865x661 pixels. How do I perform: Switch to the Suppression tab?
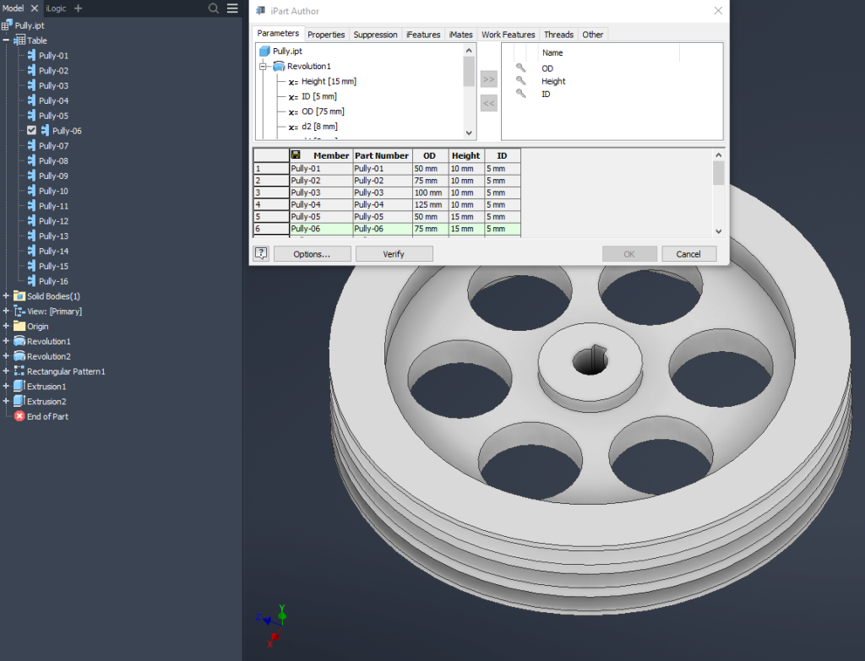point(375,34)
